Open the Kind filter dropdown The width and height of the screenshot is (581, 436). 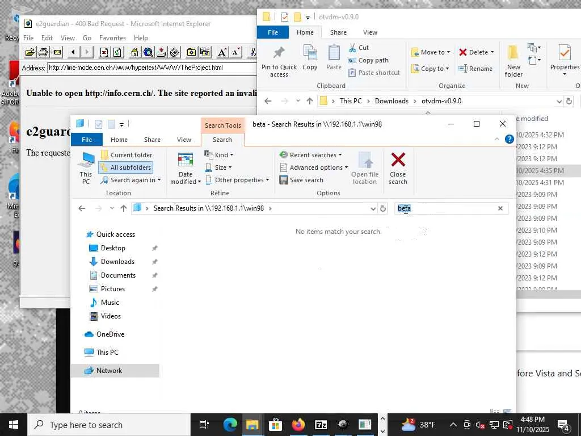[x=219, y=155]
